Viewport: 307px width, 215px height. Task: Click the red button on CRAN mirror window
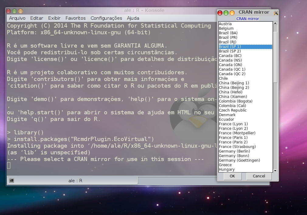coord(220,13)
